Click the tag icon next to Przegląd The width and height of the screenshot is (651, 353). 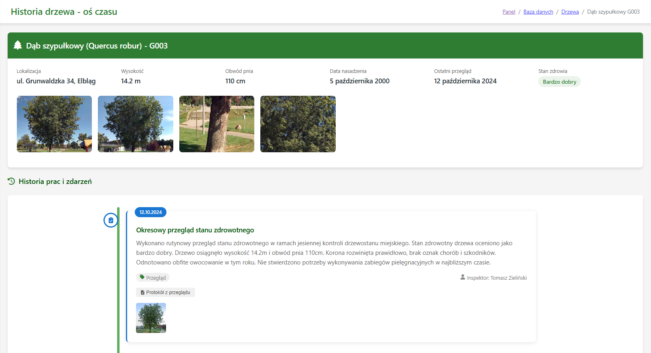pyautogui.click(x=142, y=277)
